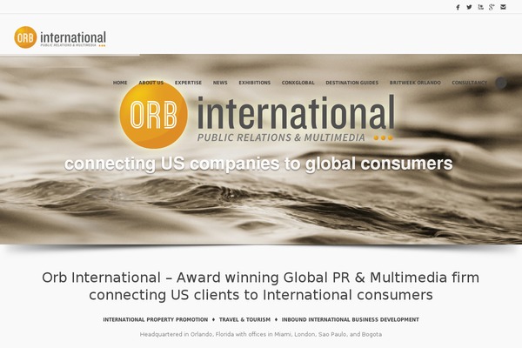Open the Google Plus social icon
Screen dimensions: 522x348
coord(492,7)
